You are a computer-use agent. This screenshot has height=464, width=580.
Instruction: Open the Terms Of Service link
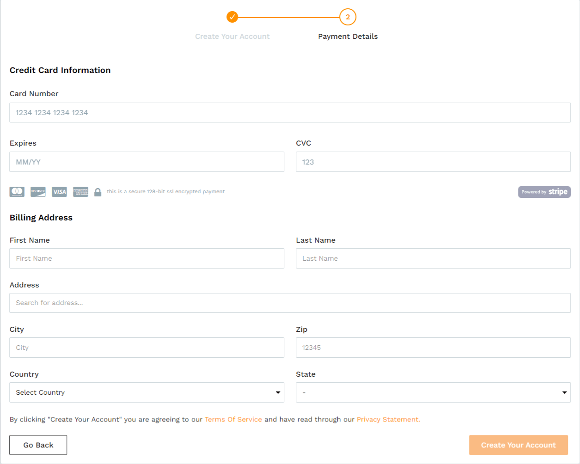click(x=233, y=420)
